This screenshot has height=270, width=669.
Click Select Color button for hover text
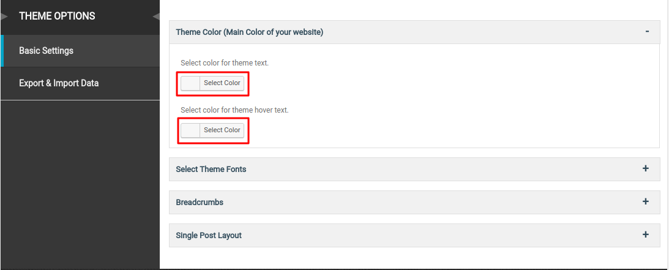(x=222, y=130)
